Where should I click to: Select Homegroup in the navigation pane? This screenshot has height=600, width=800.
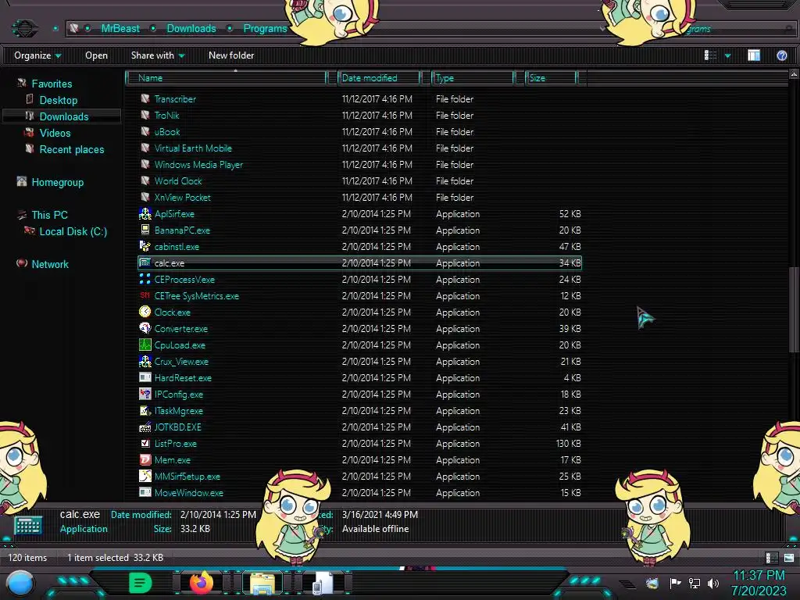[x=58, y=182]
